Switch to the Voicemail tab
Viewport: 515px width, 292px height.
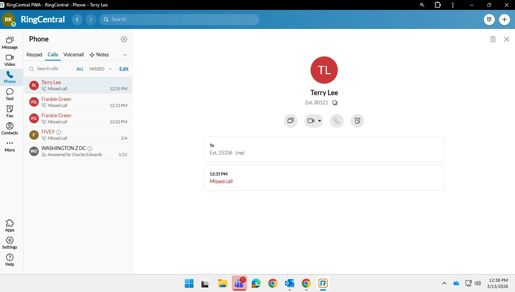74,55
